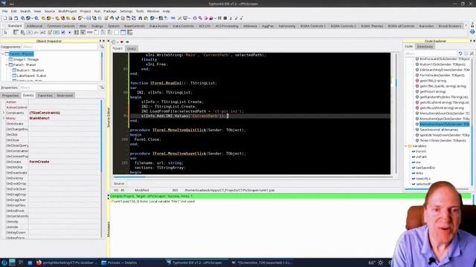Open the File menu
The width and height of the screenshot is (476, 267).
pyautogui.click(x=5, y=11)
